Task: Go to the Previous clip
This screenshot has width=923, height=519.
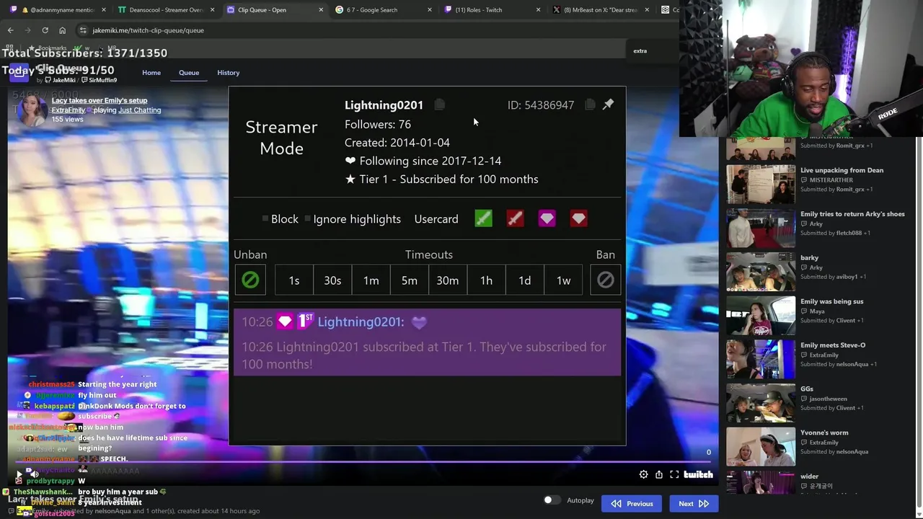Action: coord(632,504)
